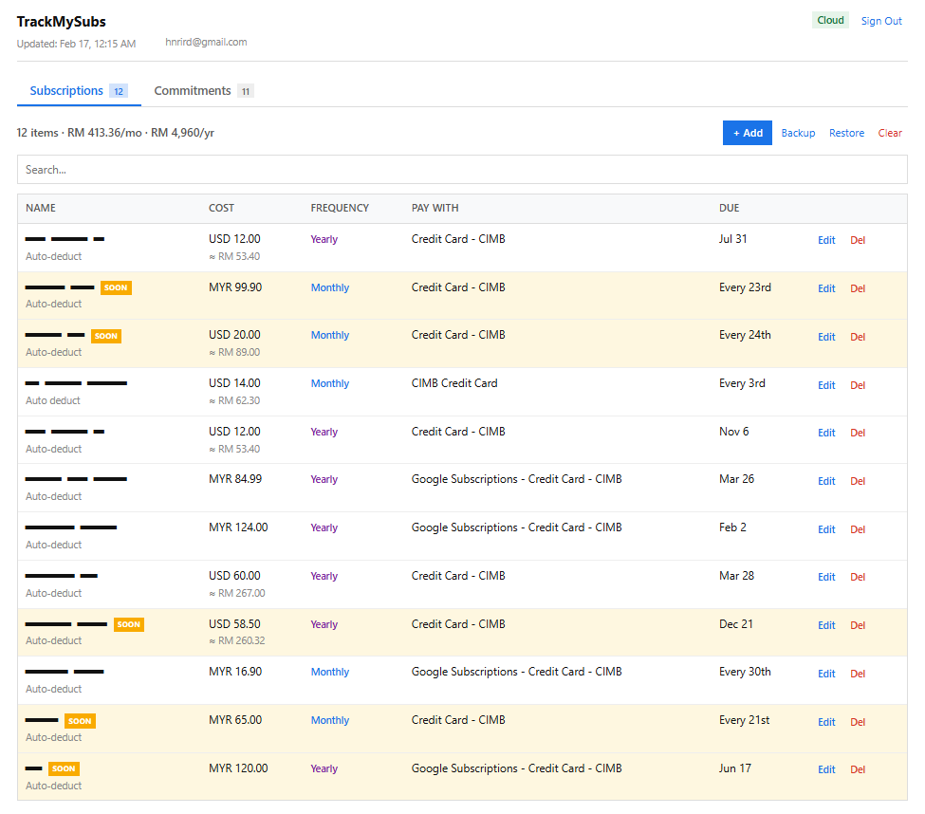The height and width of the screenshot is (814, 925).
Task: Click the SOON badge on Dec 21 row
Action: 129,624
